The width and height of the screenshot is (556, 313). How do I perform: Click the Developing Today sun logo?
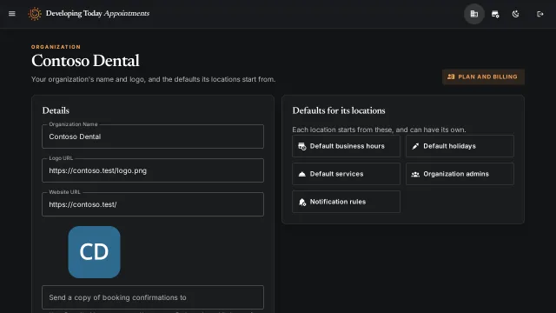coord(35,14)
